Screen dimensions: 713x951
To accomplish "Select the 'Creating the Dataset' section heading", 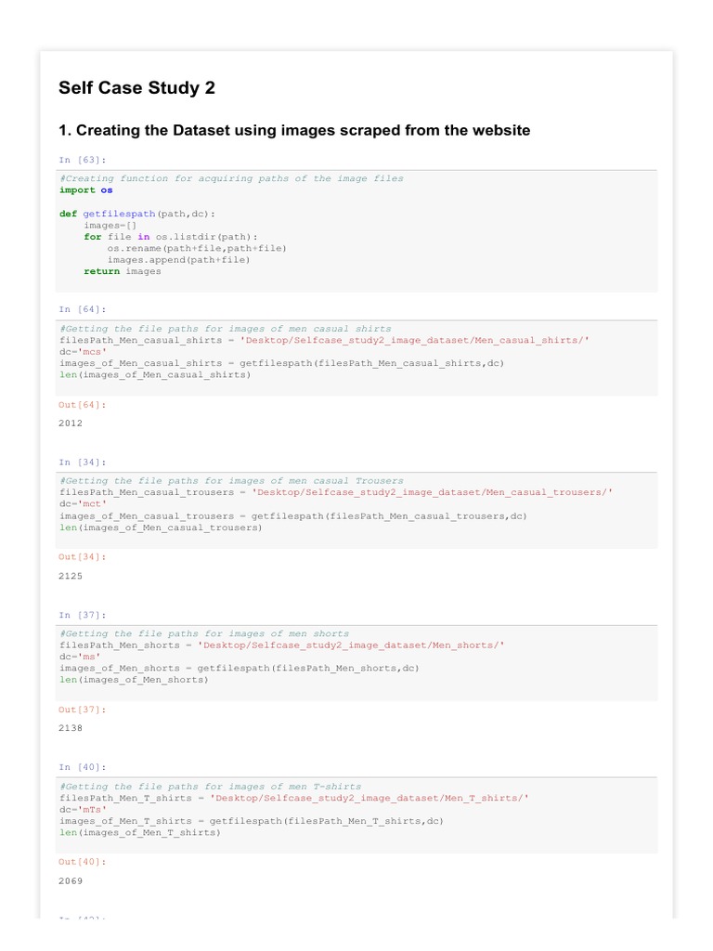I will pyautogui.click(x=294, y=130).
